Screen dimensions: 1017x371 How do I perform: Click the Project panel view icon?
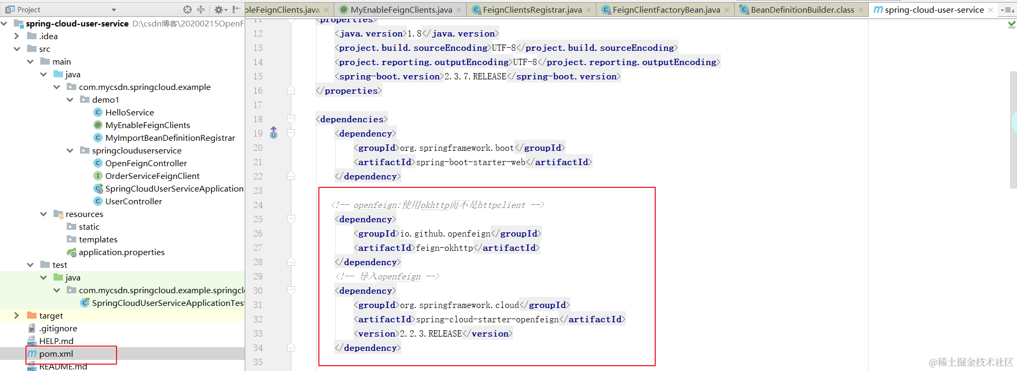pyautogui.click(x=10, y=10)
